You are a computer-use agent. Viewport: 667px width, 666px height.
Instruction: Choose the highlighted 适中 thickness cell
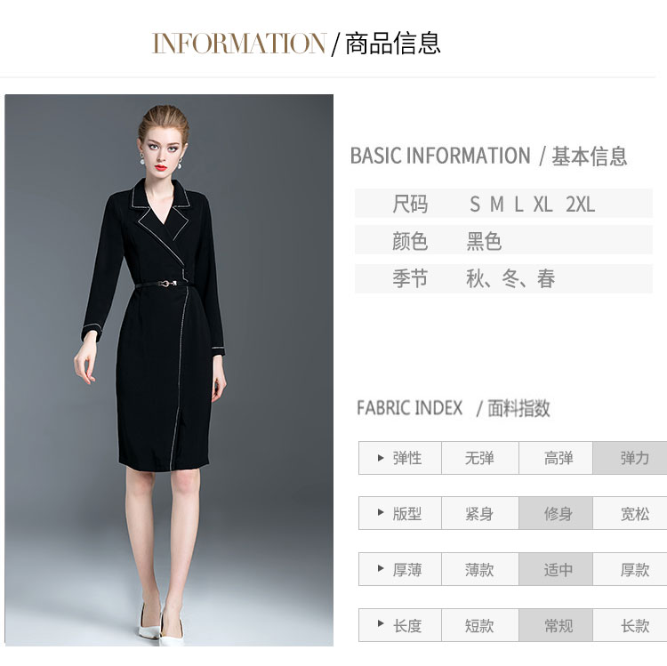tap(556, 569)
